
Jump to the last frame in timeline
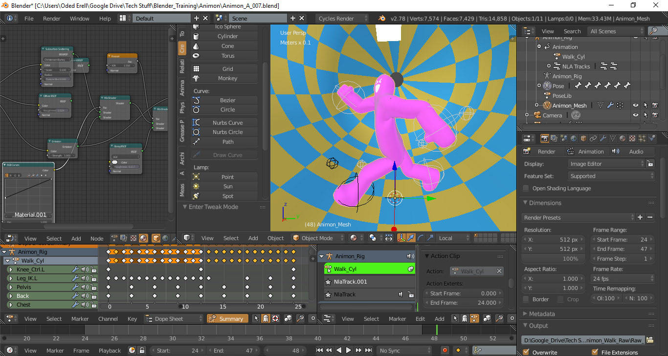(x=367, y=350)
